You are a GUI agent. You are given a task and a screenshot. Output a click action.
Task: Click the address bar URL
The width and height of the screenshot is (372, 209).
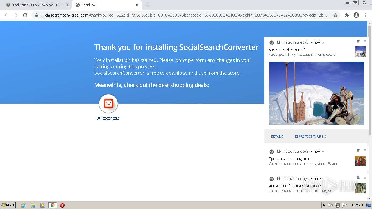coord(184,15)
